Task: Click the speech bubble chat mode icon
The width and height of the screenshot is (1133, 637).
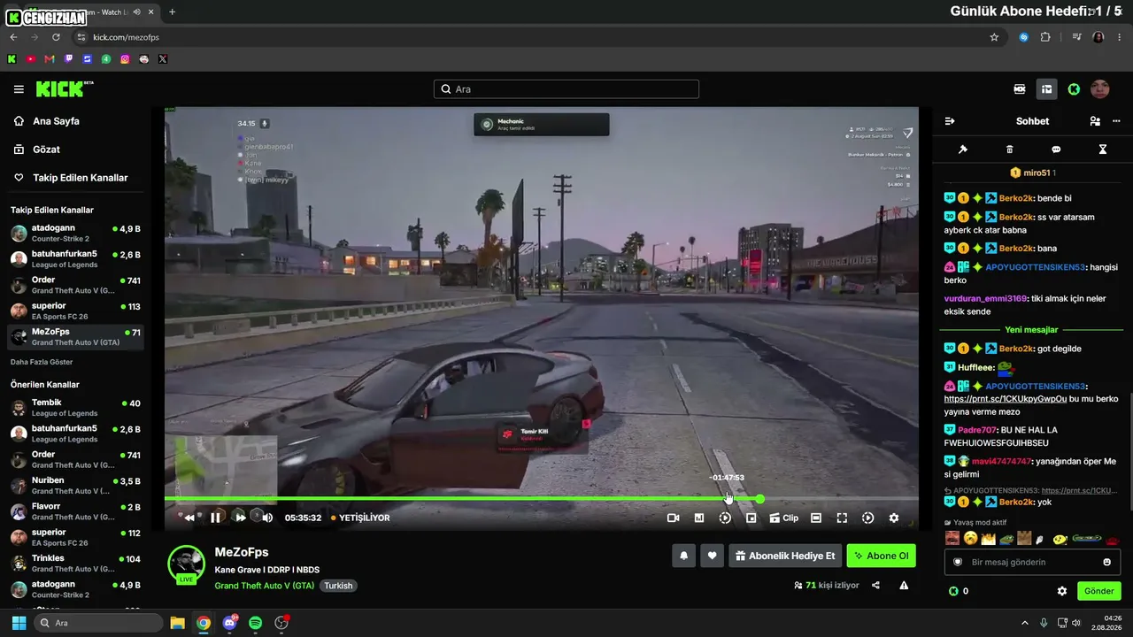Action: pos(1056,150)
